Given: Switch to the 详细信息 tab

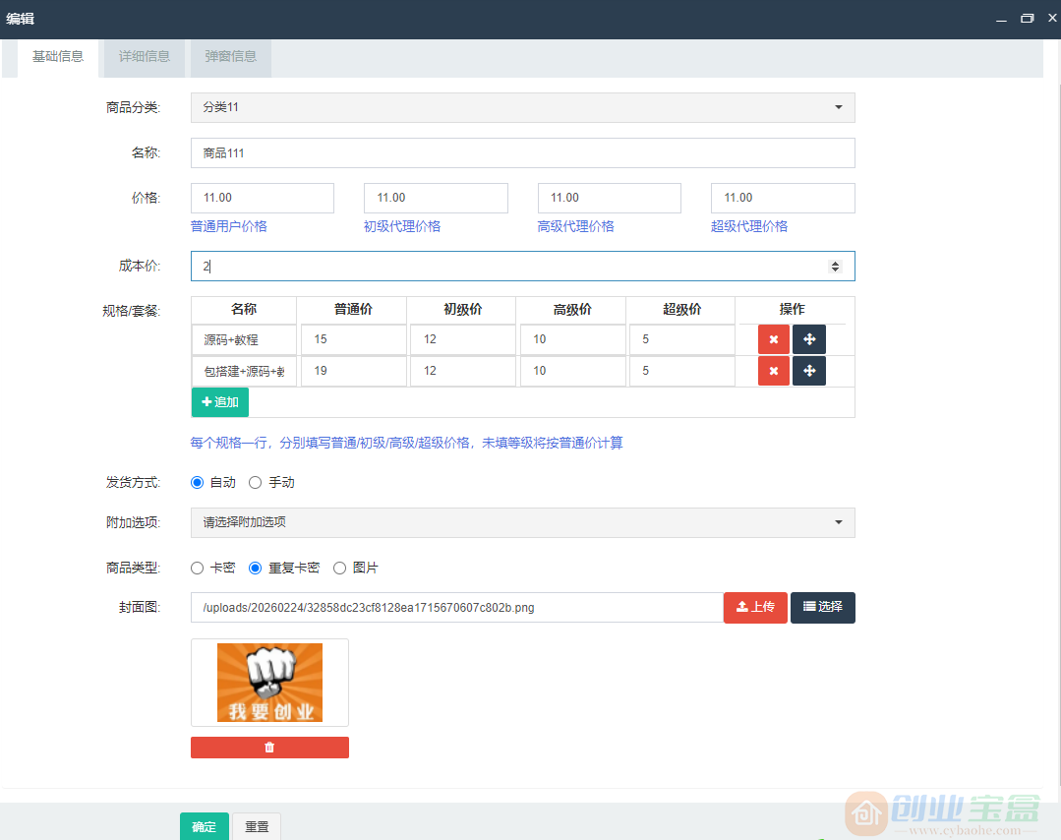Looking at the screenshot, I should point(144,57).
